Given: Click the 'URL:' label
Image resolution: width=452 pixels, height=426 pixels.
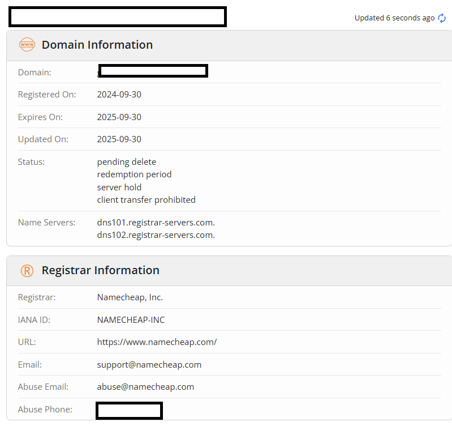Looking at the screenshot, I should (27, 342).
